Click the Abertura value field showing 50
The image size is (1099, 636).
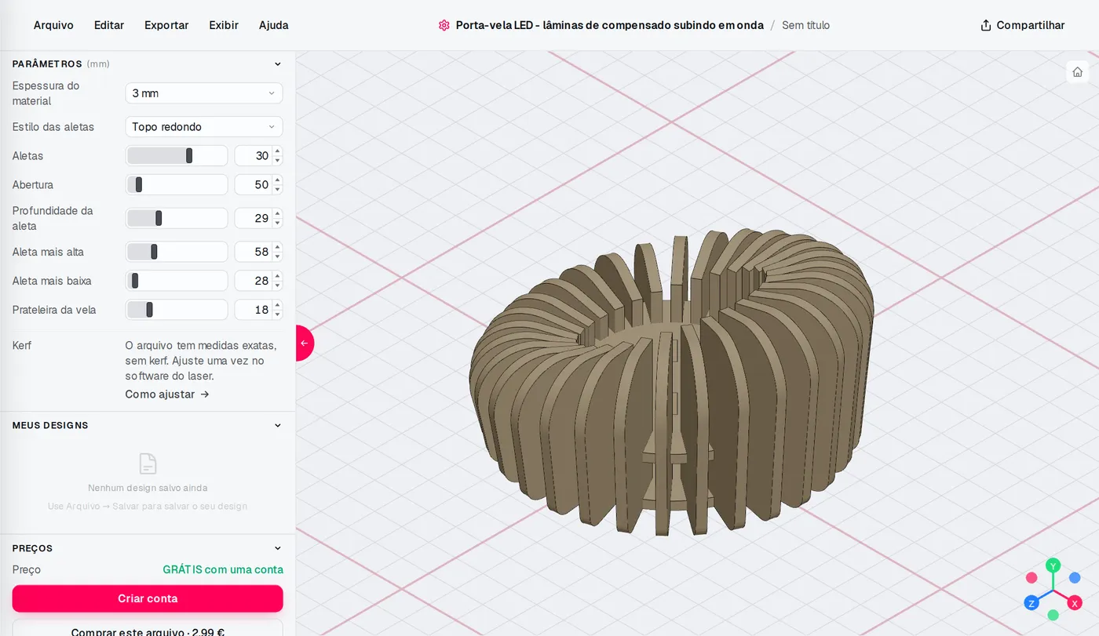pyautogui.click(x=254, y=185)
